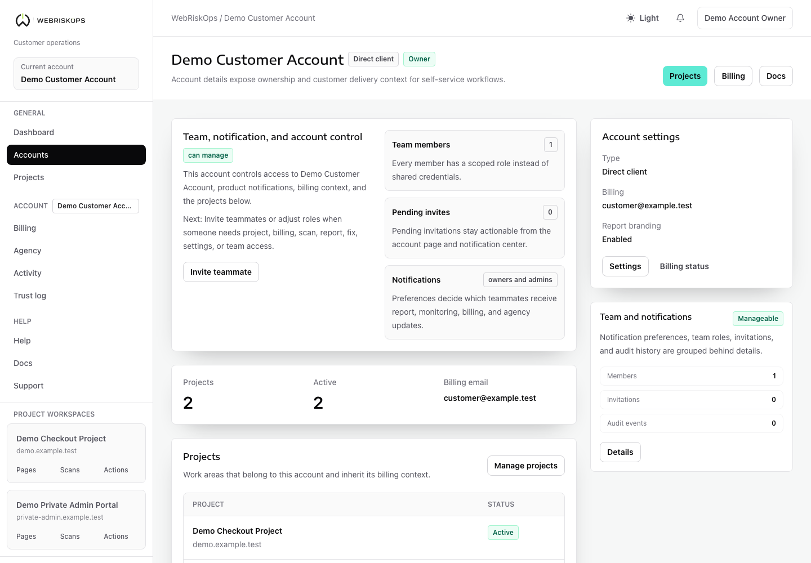This screenshot has height=563, width=811.
Task: Click the Members row
Action: pyautogui.click(x=692, y=376)
